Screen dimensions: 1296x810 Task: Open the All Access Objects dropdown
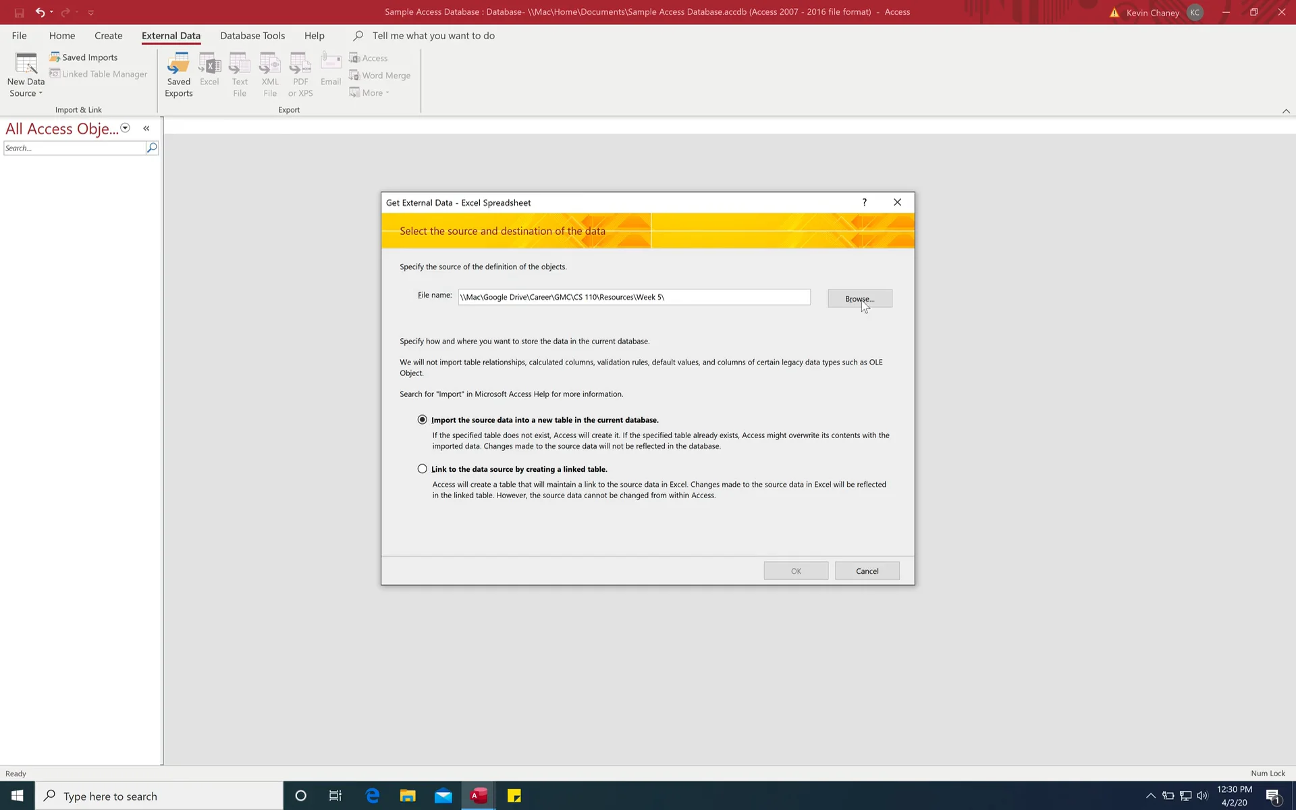(125, 128)
